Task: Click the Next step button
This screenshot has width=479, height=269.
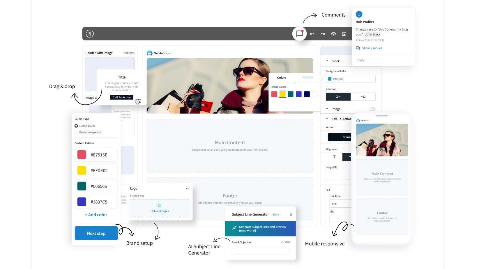Action: coord(96,233)
